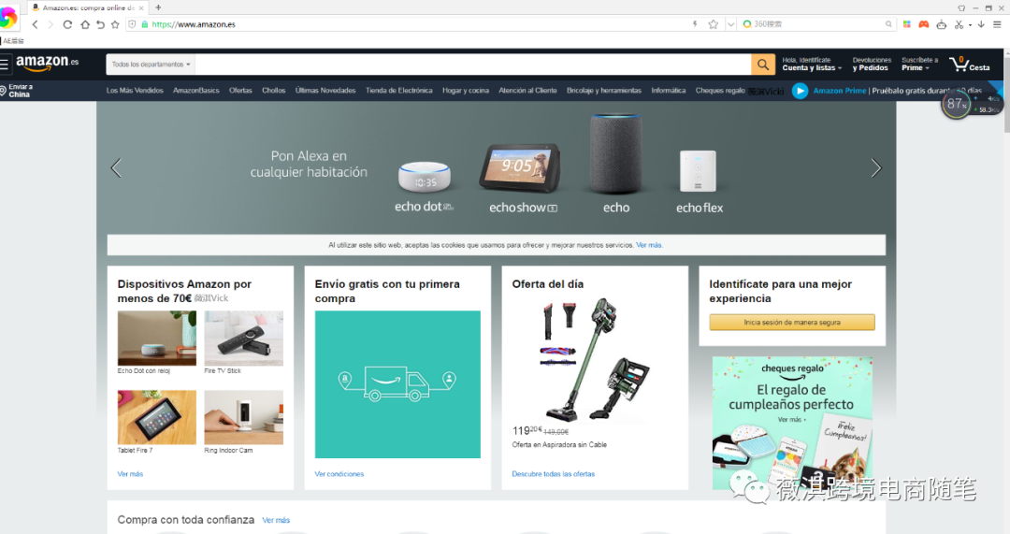
Task: Click the 87% floating speed indicator
Action: [956, 105]
